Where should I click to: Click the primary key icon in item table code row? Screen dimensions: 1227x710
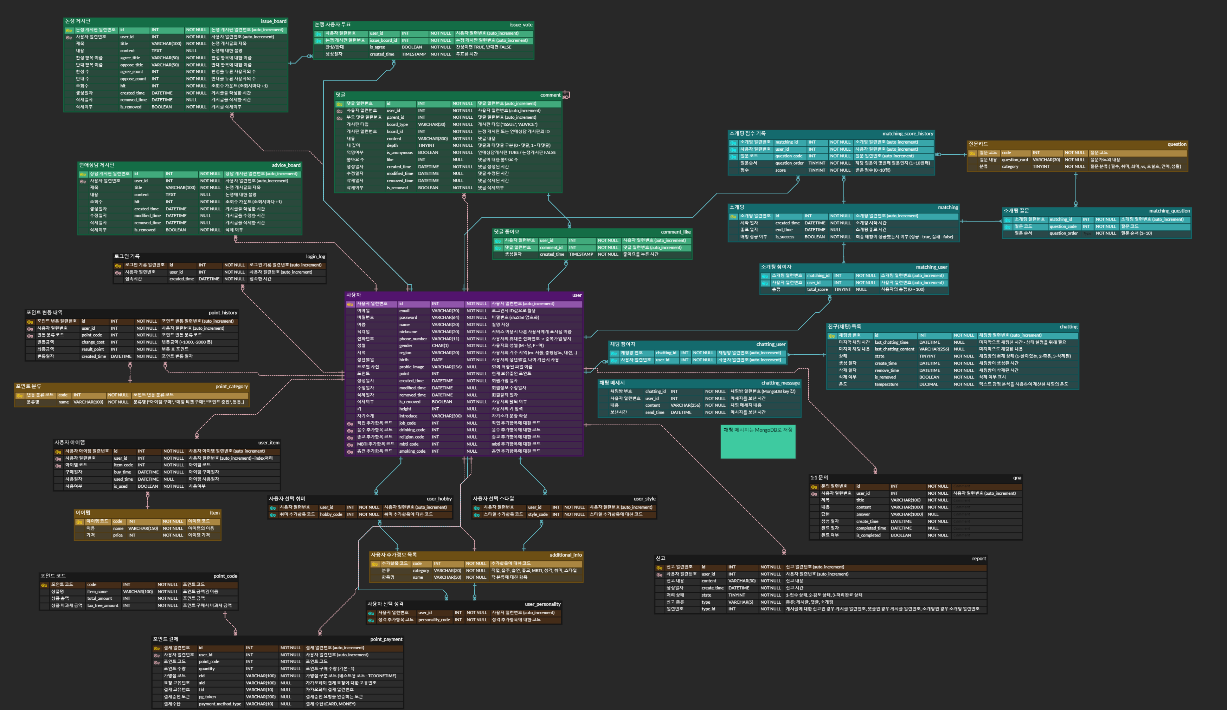pos(79,522)
